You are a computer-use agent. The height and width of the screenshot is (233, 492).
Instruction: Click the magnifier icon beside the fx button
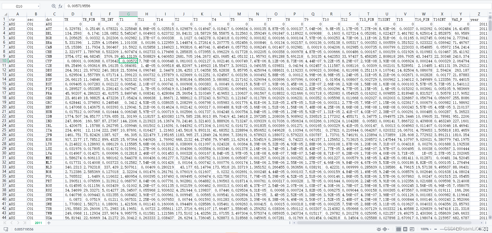(x=54, y=6)
